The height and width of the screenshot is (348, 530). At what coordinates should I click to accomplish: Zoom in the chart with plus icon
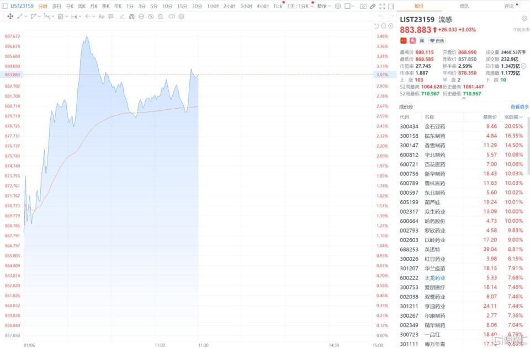point(391,26)
